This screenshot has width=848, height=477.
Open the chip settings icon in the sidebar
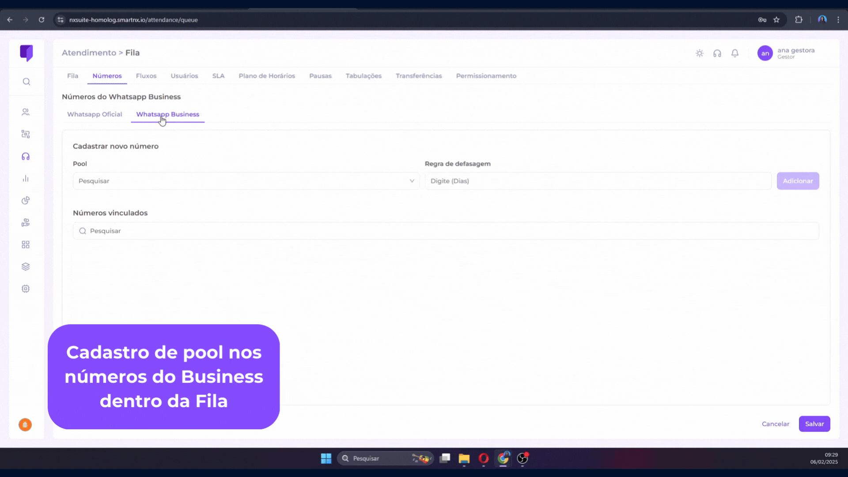click(26, 289)
